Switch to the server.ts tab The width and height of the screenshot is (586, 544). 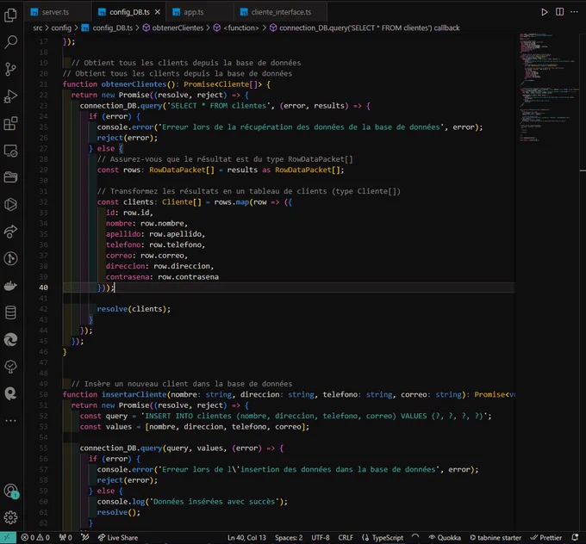[55, 12]
